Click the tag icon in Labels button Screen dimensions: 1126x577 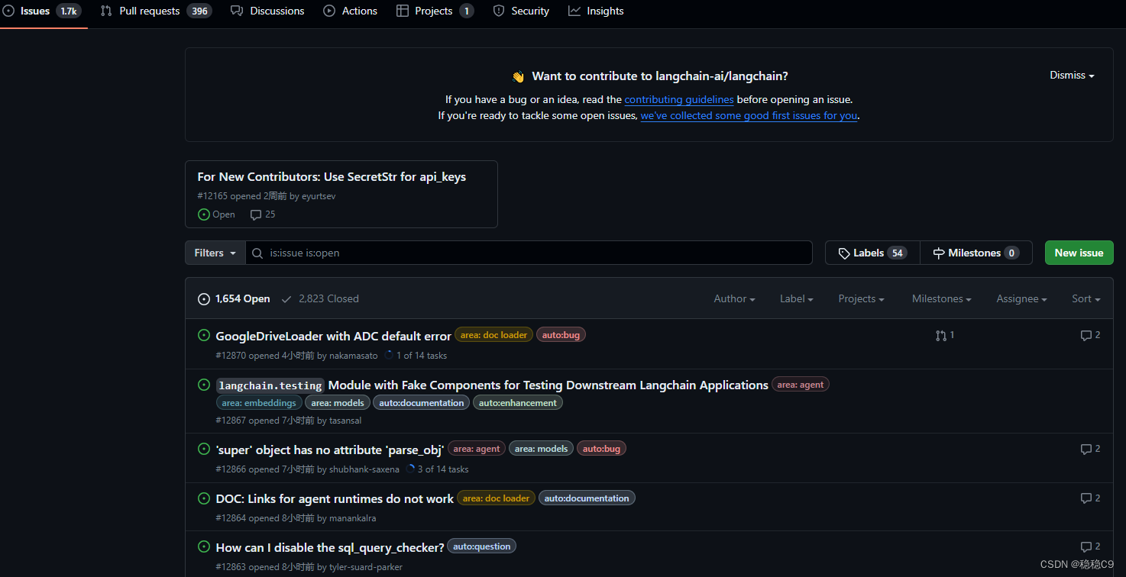844,253
